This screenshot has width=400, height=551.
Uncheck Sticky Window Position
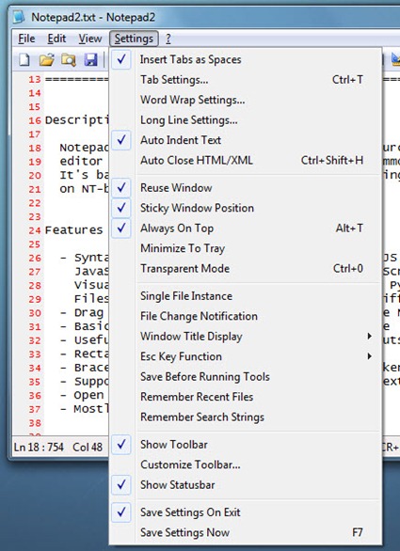point(246,208)
